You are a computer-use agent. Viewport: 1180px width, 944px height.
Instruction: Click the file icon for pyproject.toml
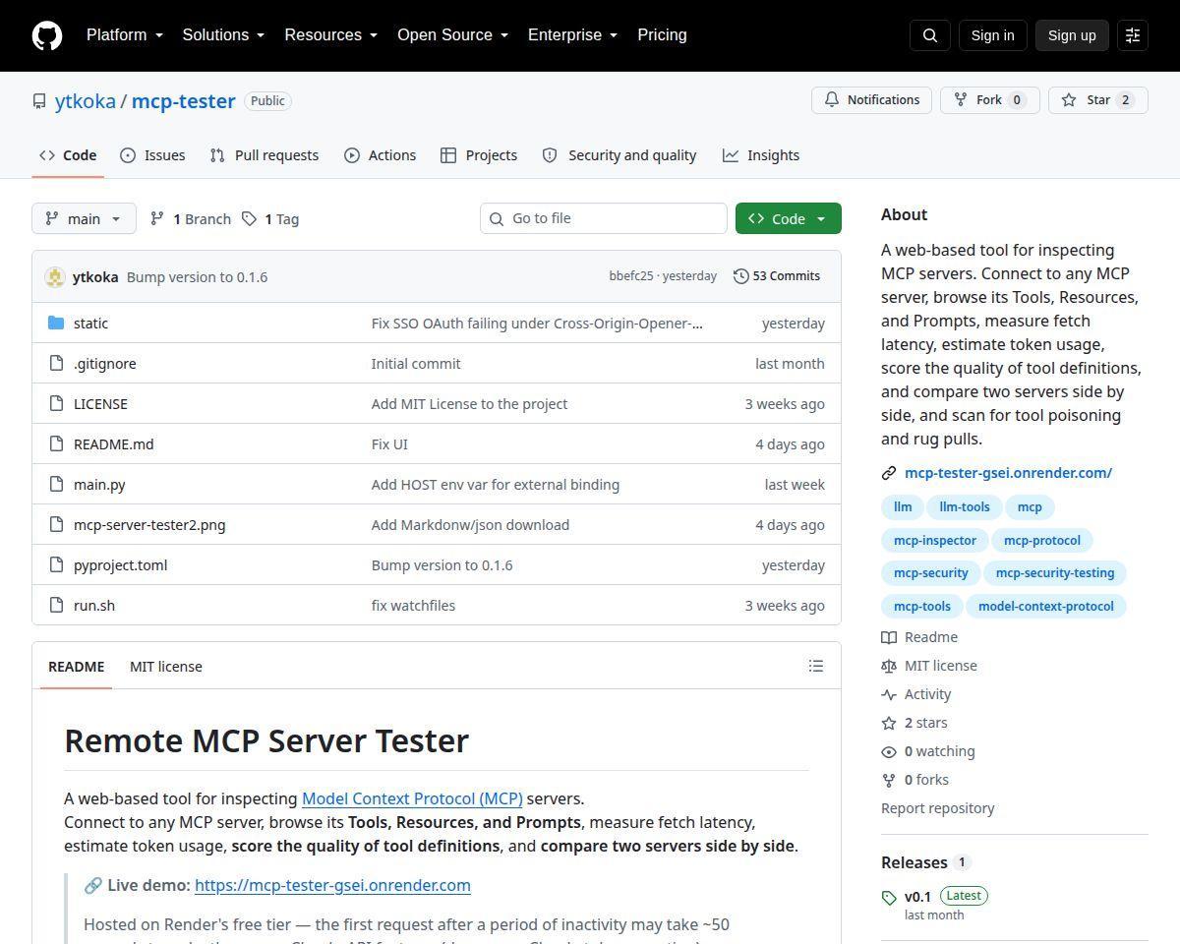click(56, 565)
